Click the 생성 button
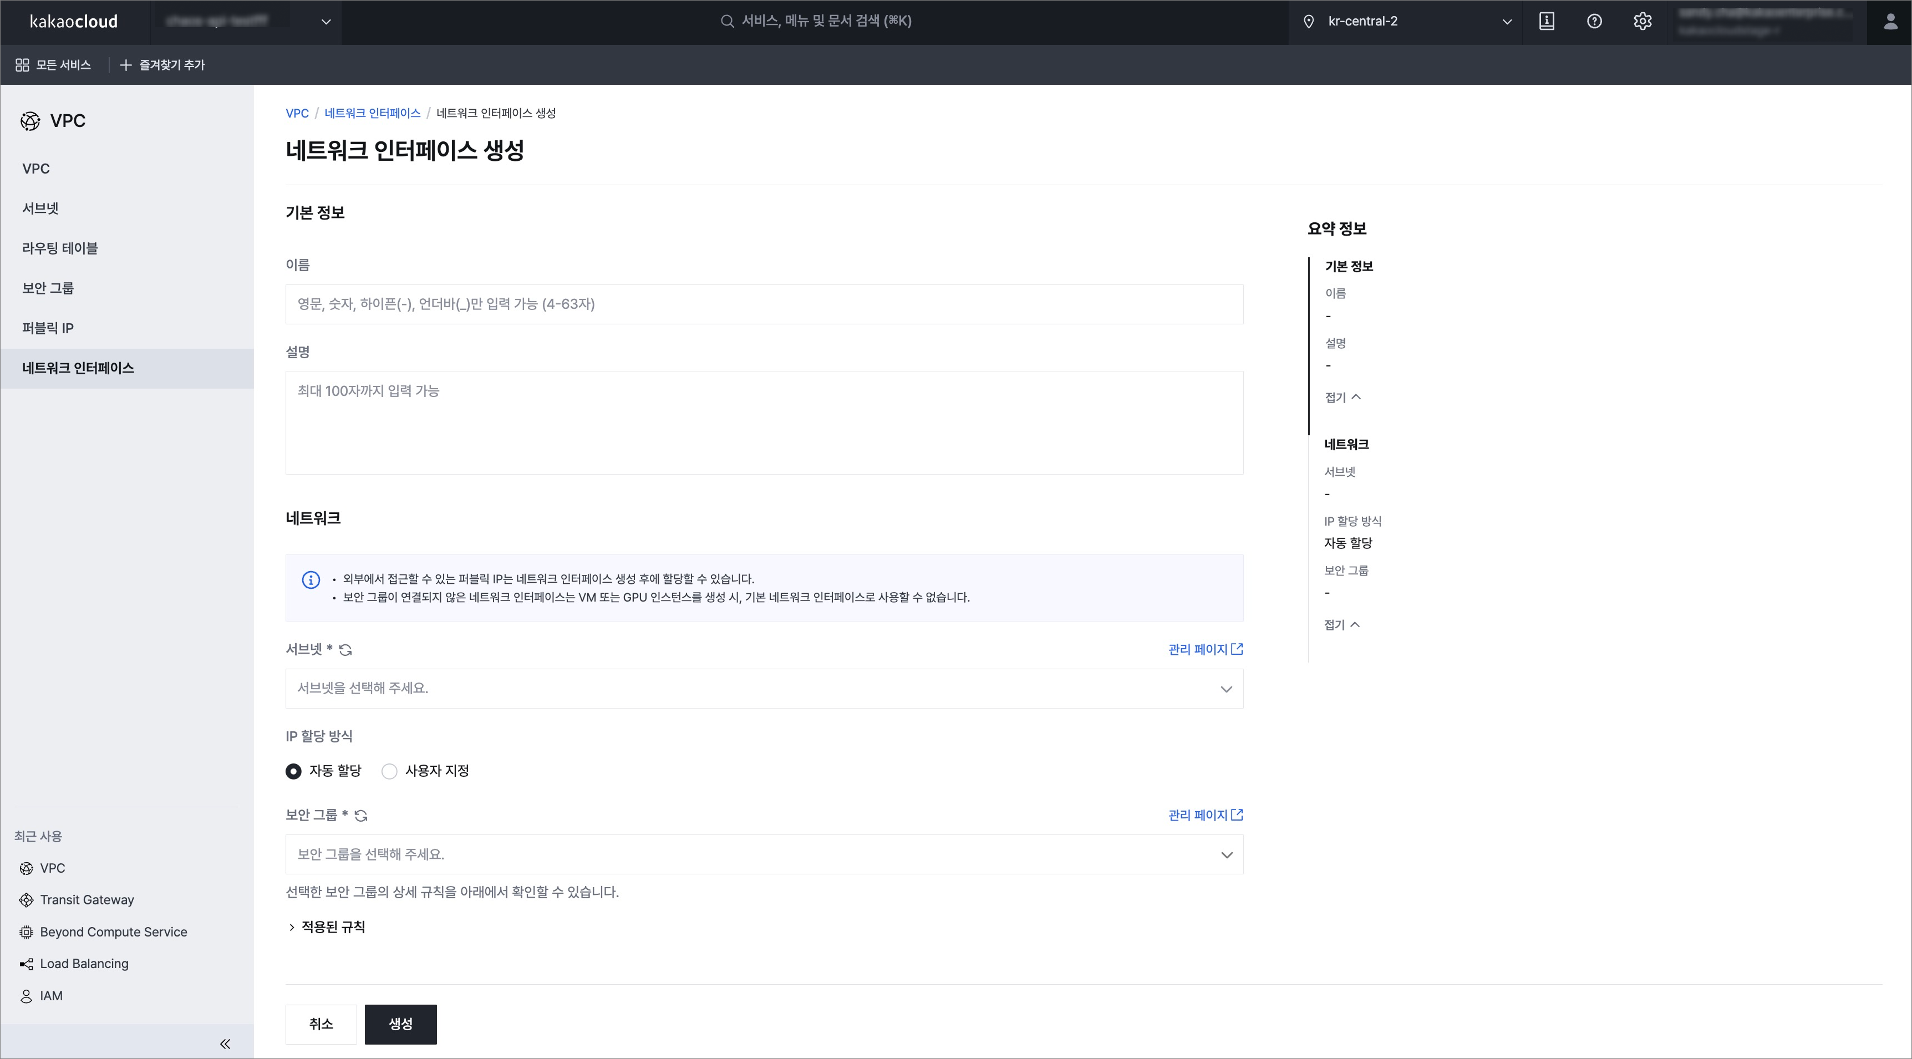This screenshot has width=1912, height=1059. tap(401, 1024)
